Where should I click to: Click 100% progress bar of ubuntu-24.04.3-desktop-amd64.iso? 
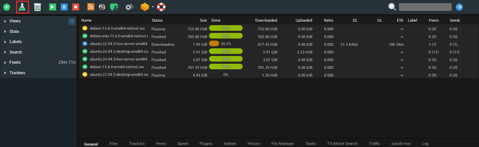click(x=226, y=52)
